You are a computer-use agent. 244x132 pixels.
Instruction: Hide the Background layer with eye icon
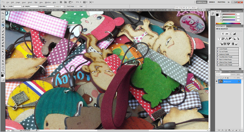pos(217,81)
